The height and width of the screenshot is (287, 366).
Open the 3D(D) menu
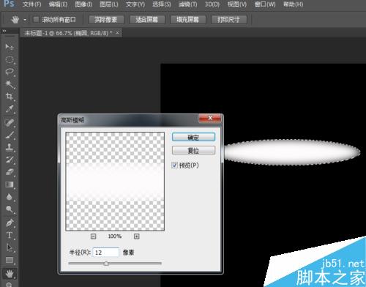212,4
